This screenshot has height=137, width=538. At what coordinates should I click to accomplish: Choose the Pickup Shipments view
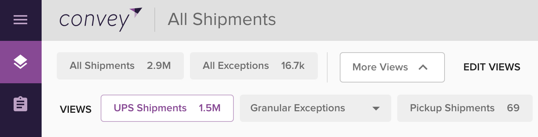[x=465, y=108]
